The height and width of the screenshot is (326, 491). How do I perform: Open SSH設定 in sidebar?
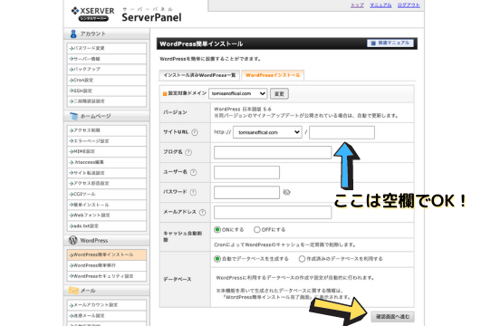pos(107,91)
